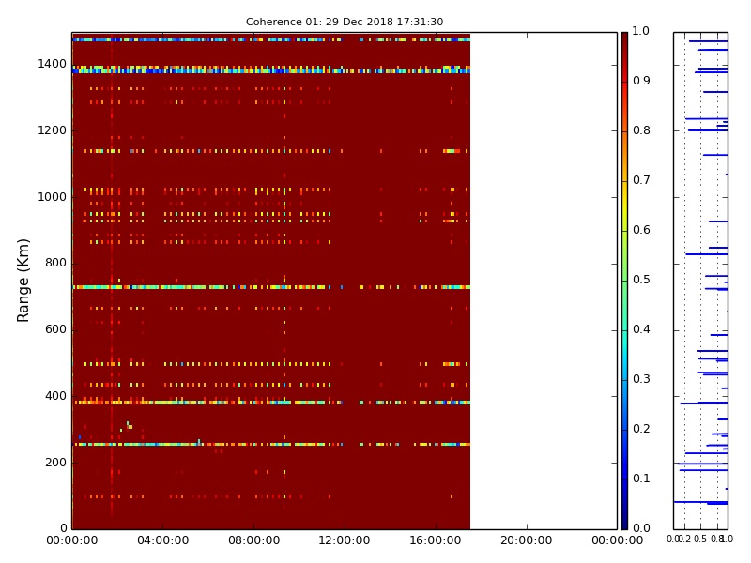
Task: Click the narrow coherence profile plot beside the colorbar
Action: [x=700, y=281]
